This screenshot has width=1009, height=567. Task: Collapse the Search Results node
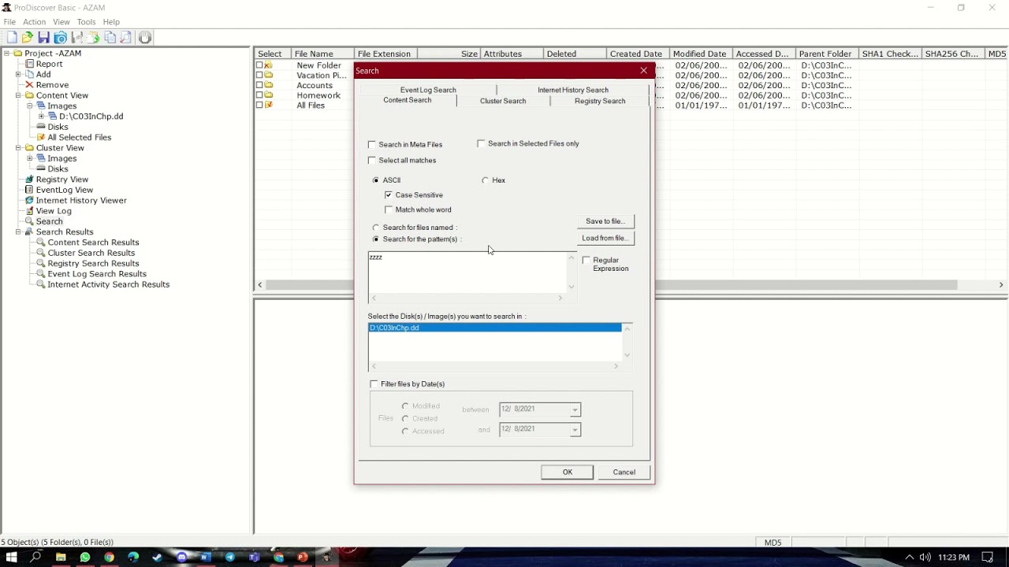pyautogui.click(x=18, y=232)
